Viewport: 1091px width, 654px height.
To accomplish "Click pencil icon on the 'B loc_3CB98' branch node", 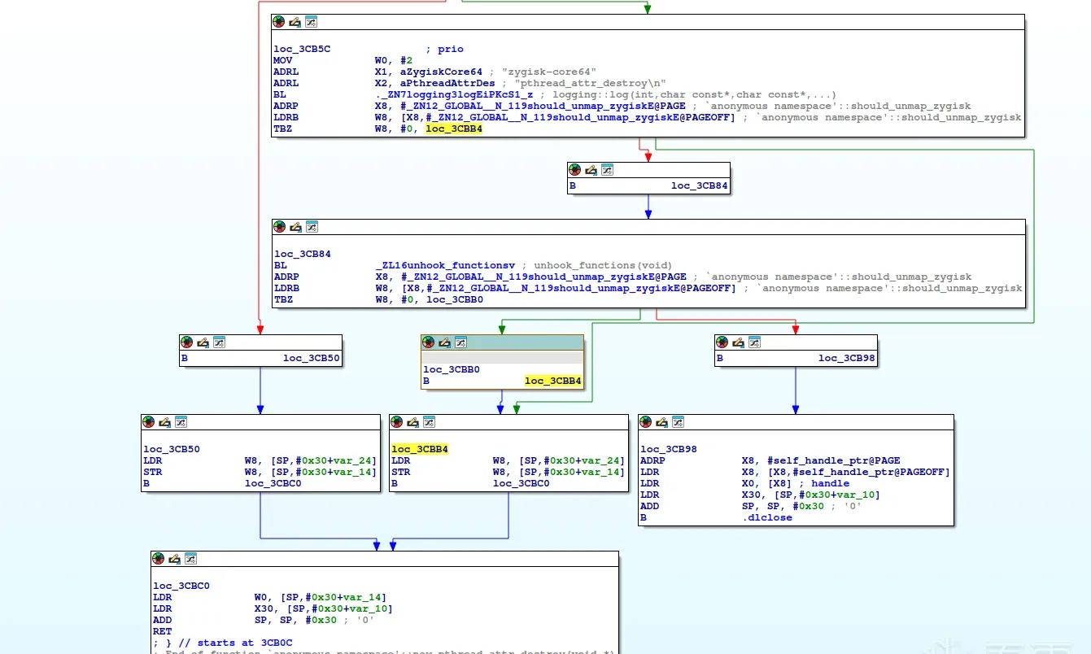I will (739, 342).
